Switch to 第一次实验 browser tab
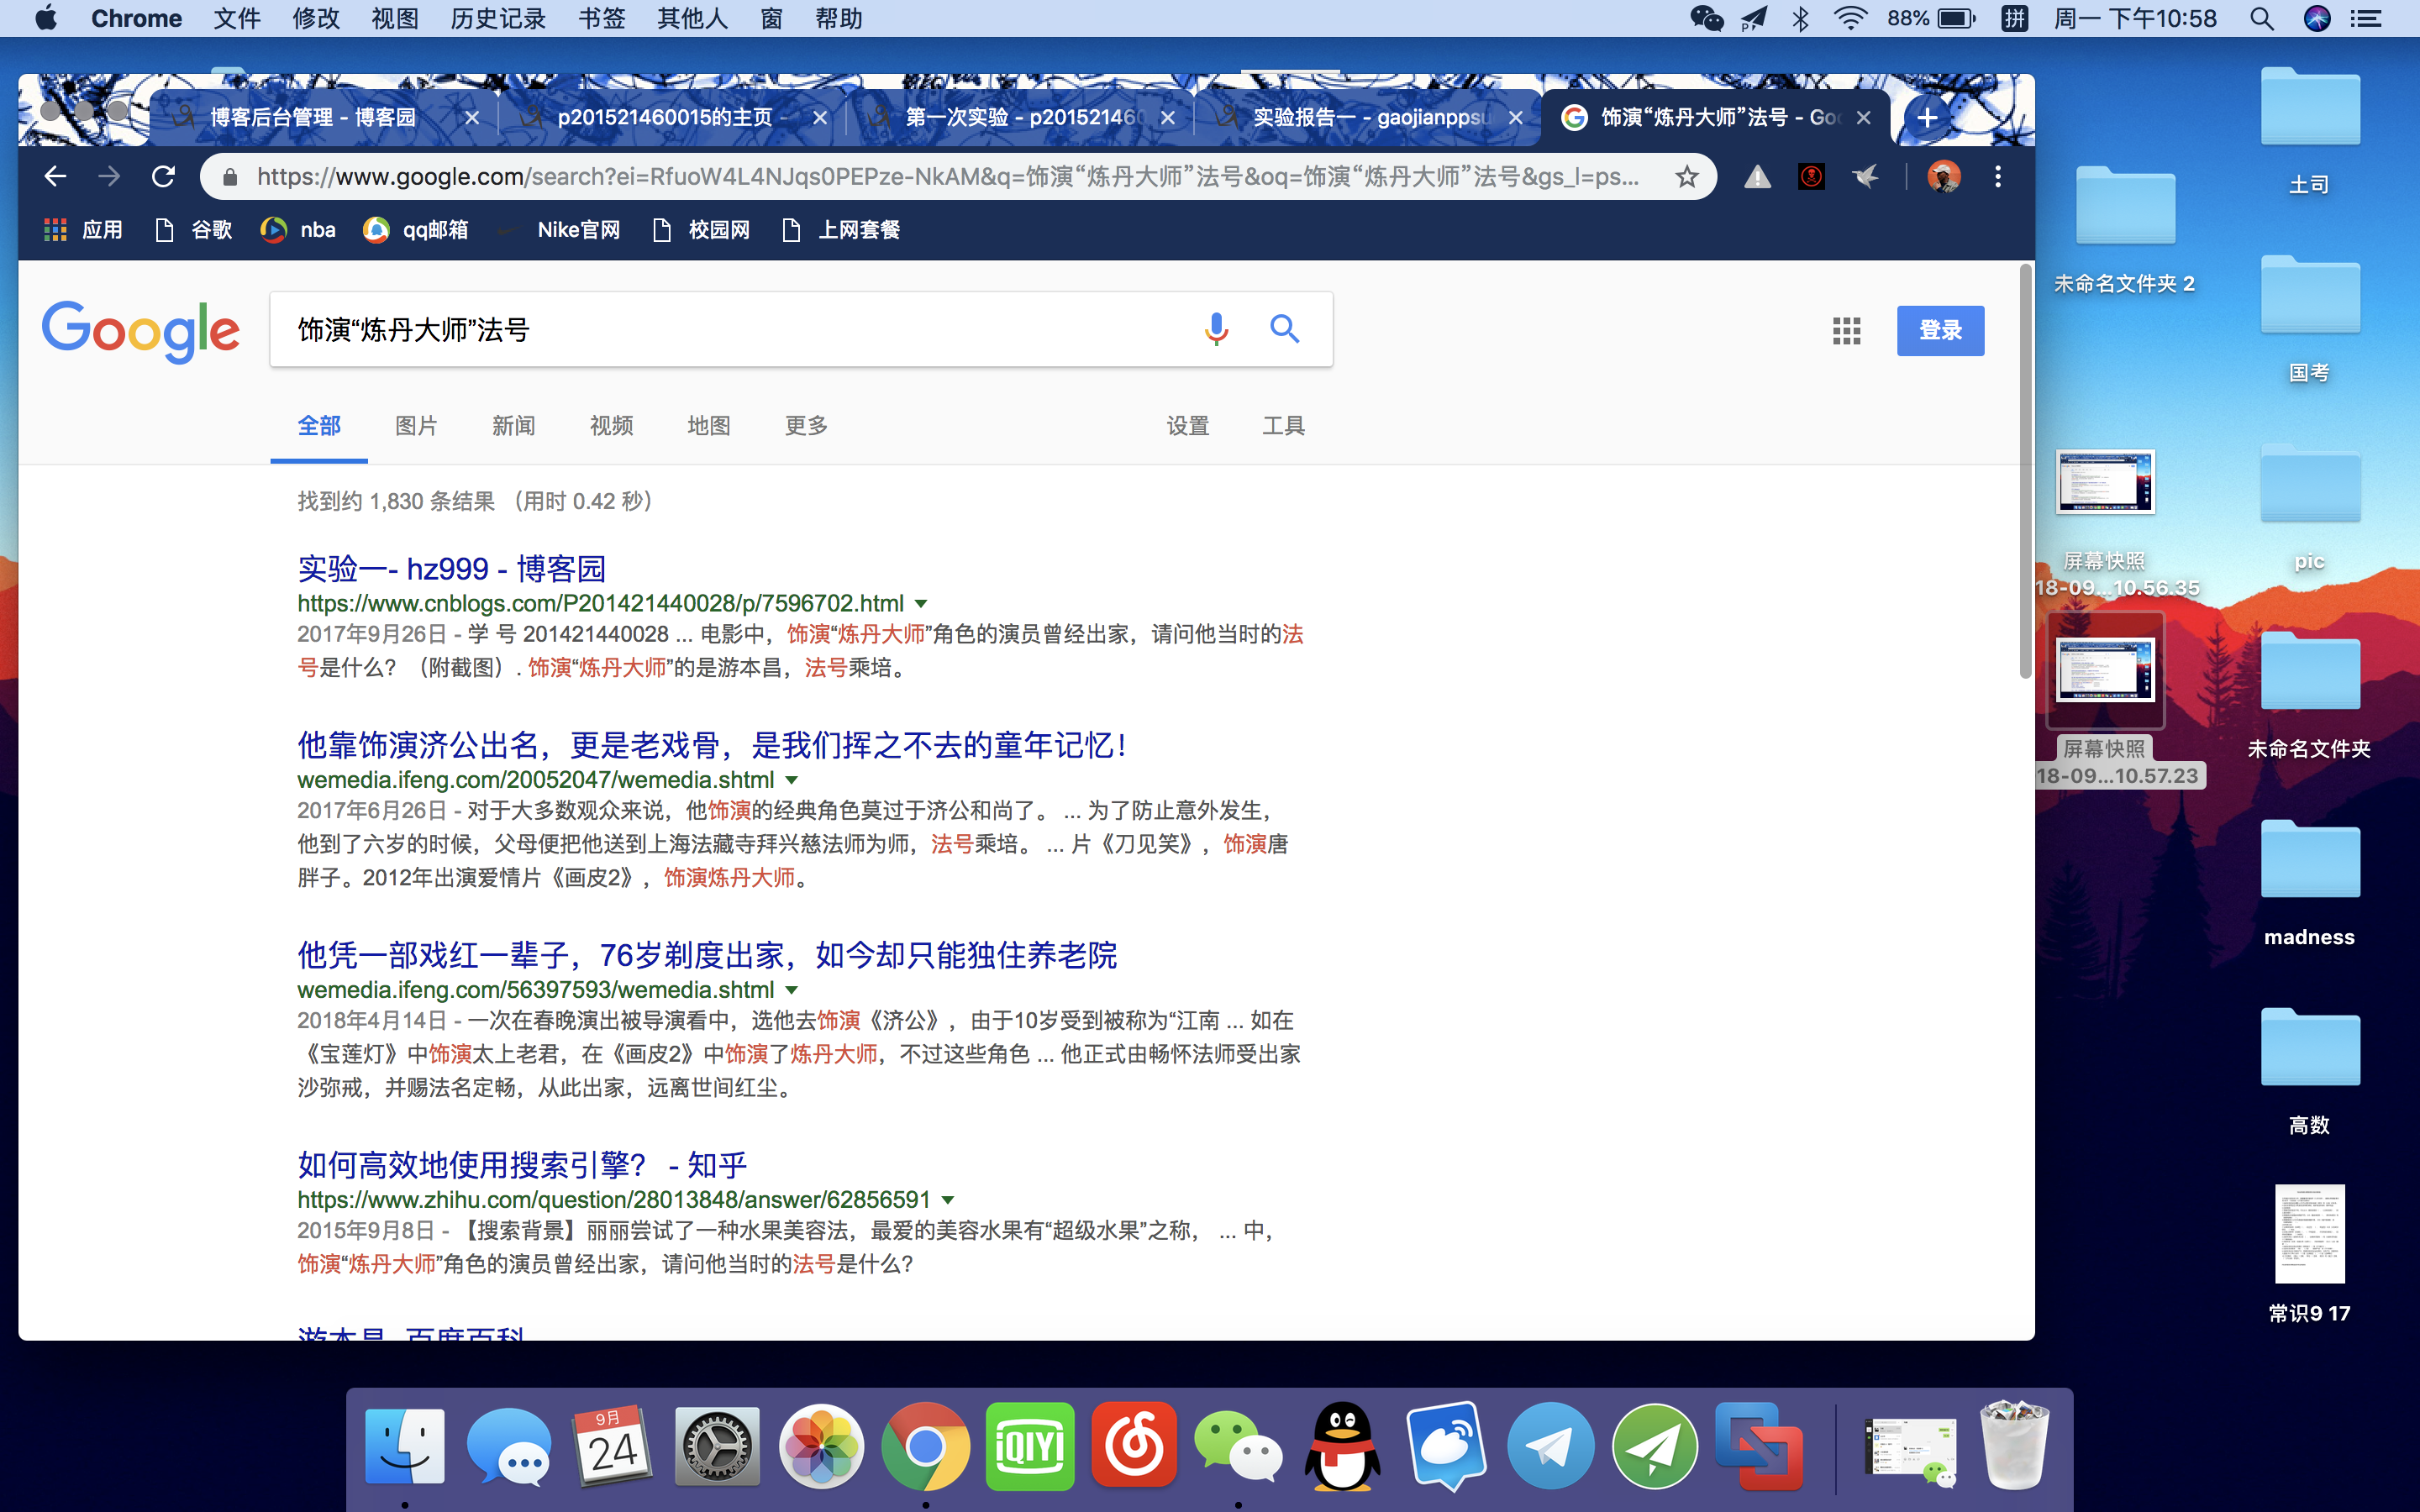This screenshot has height=1512, width=2420. 1020,117
